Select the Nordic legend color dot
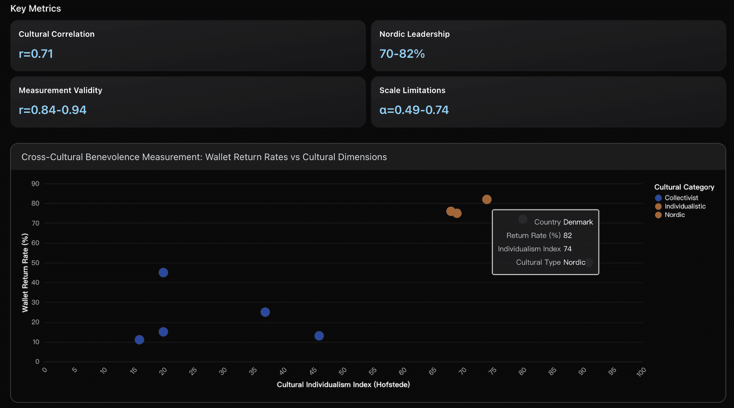 pos(658,215)
